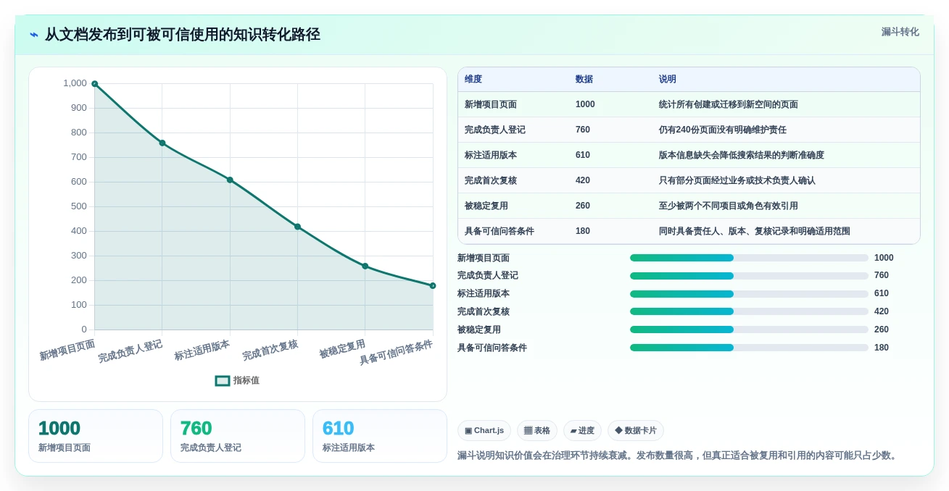The height and width of the screenshot is (491, 949).
Task: Click table value 760 in 数据 column
Action: point(583,130)
